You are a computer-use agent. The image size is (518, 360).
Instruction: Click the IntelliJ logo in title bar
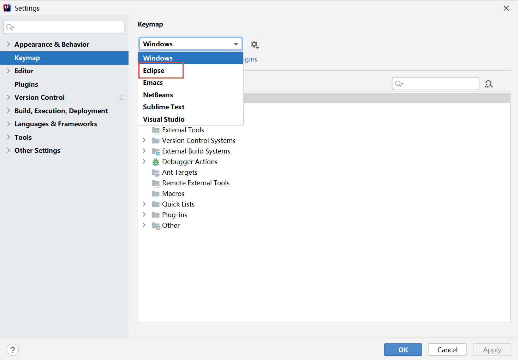pos(7,8)
